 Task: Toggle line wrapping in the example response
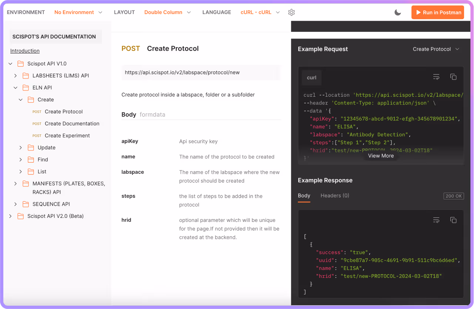pos(436,220)
